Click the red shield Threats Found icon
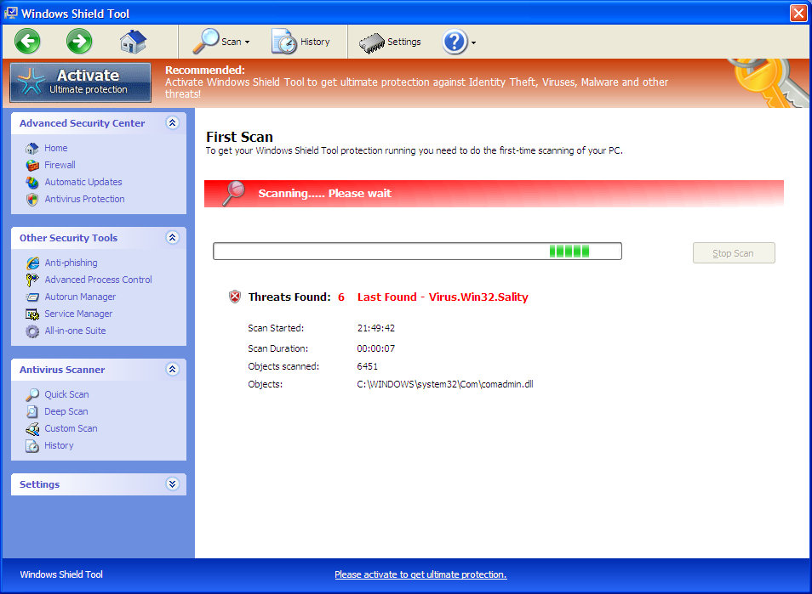Viewport: 812px width, 594px height. coord(235,297)
